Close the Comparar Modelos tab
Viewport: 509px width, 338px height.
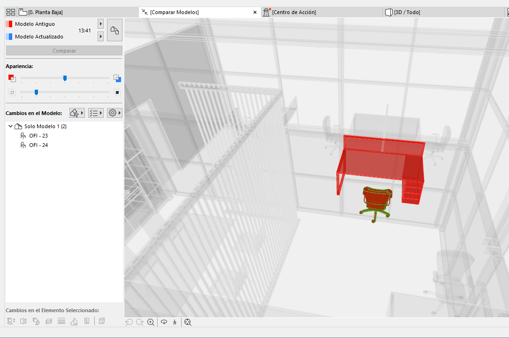click(x=255, y=12)
